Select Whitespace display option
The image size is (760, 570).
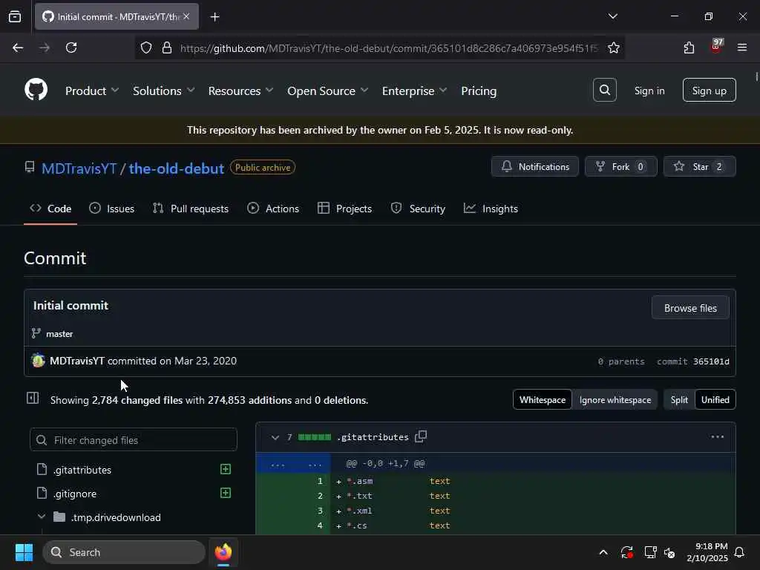[x=543, y=400]
